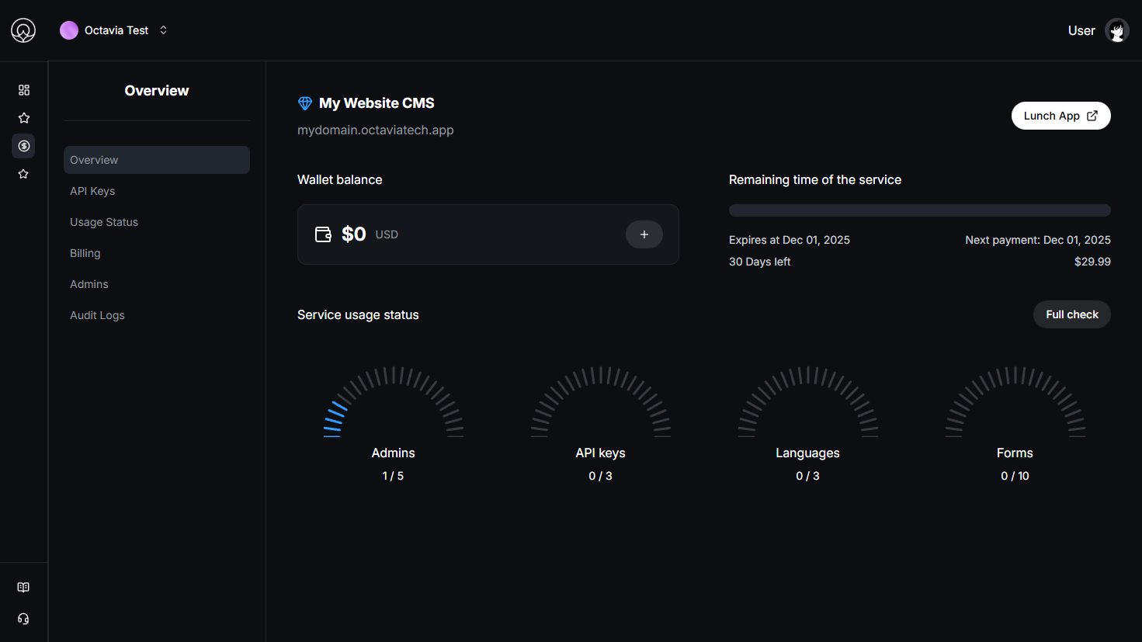
Task: Open the Audit Logs section
Action: (97, 314)
